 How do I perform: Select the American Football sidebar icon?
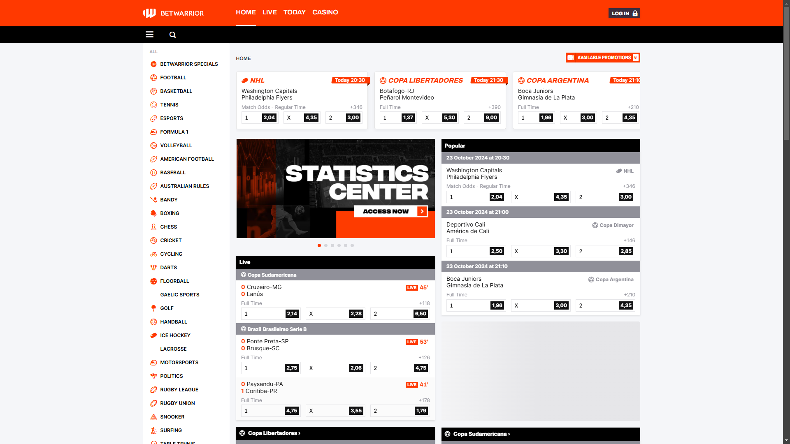pos(153,159)
